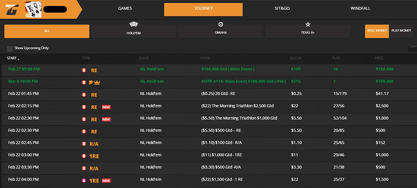Switch to PLAY MONEY mode

coord(401,31)
